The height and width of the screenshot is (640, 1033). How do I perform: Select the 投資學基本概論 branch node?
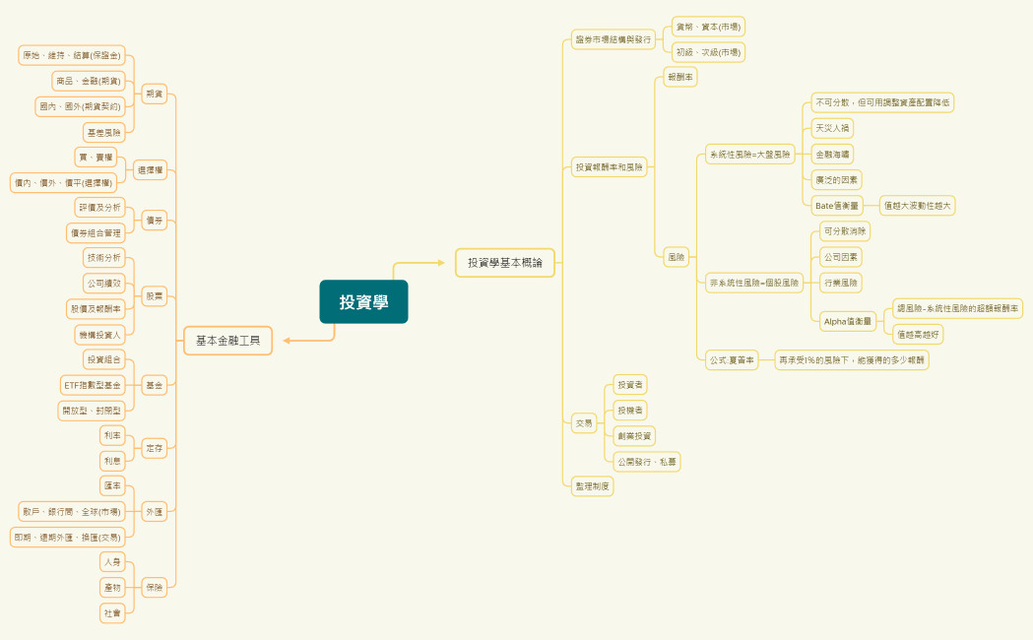point(504,263)
